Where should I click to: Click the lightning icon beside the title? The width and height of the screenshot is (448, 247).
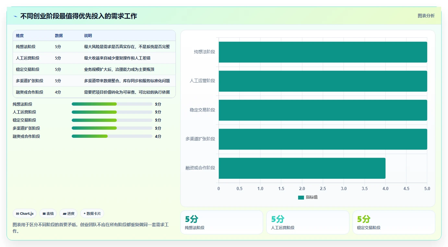[15, 16]
